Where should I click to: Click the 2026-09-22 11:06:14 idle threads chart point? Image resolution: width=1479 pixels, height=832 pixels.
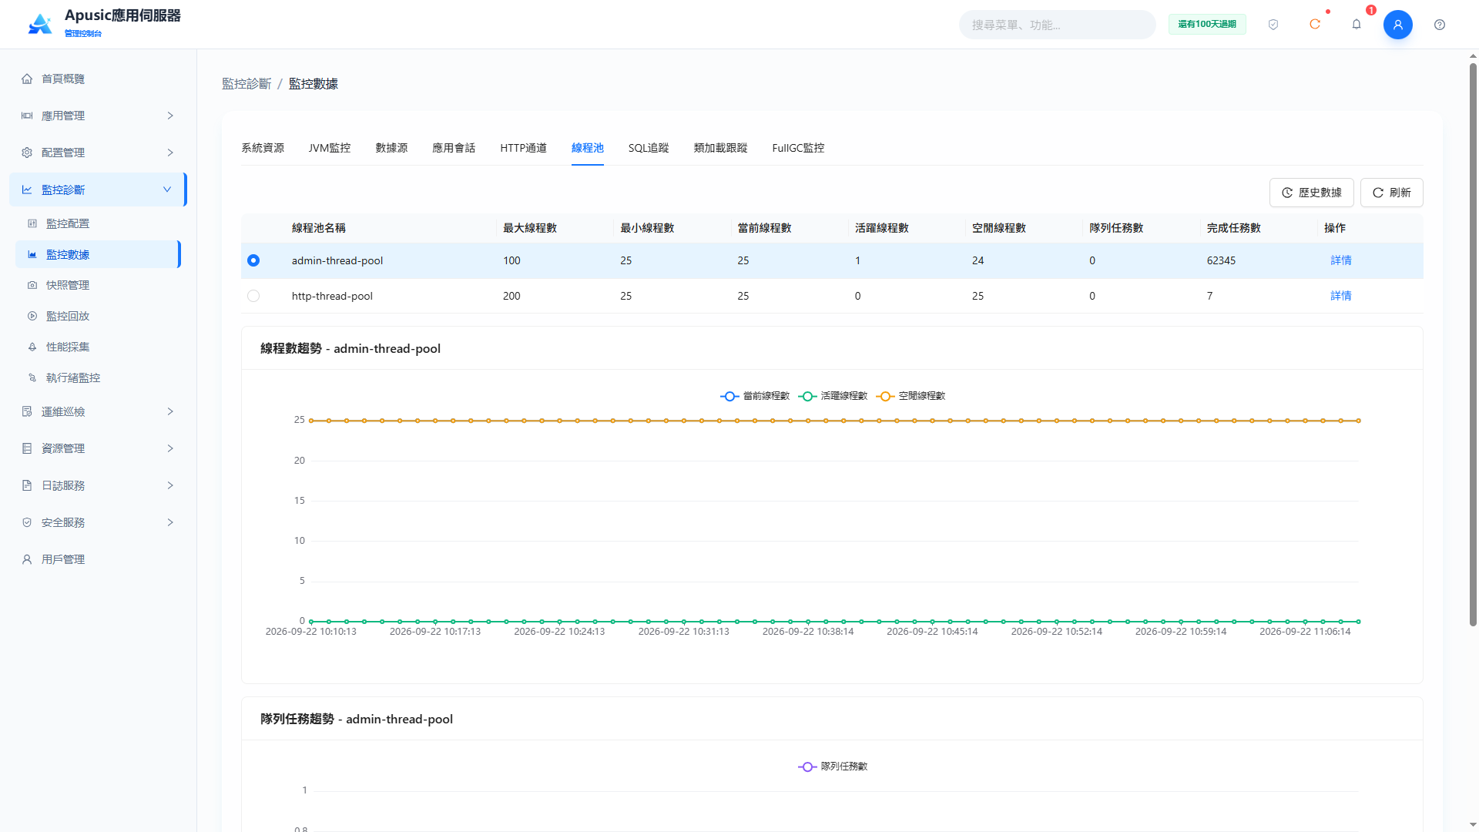[1305, 421]
